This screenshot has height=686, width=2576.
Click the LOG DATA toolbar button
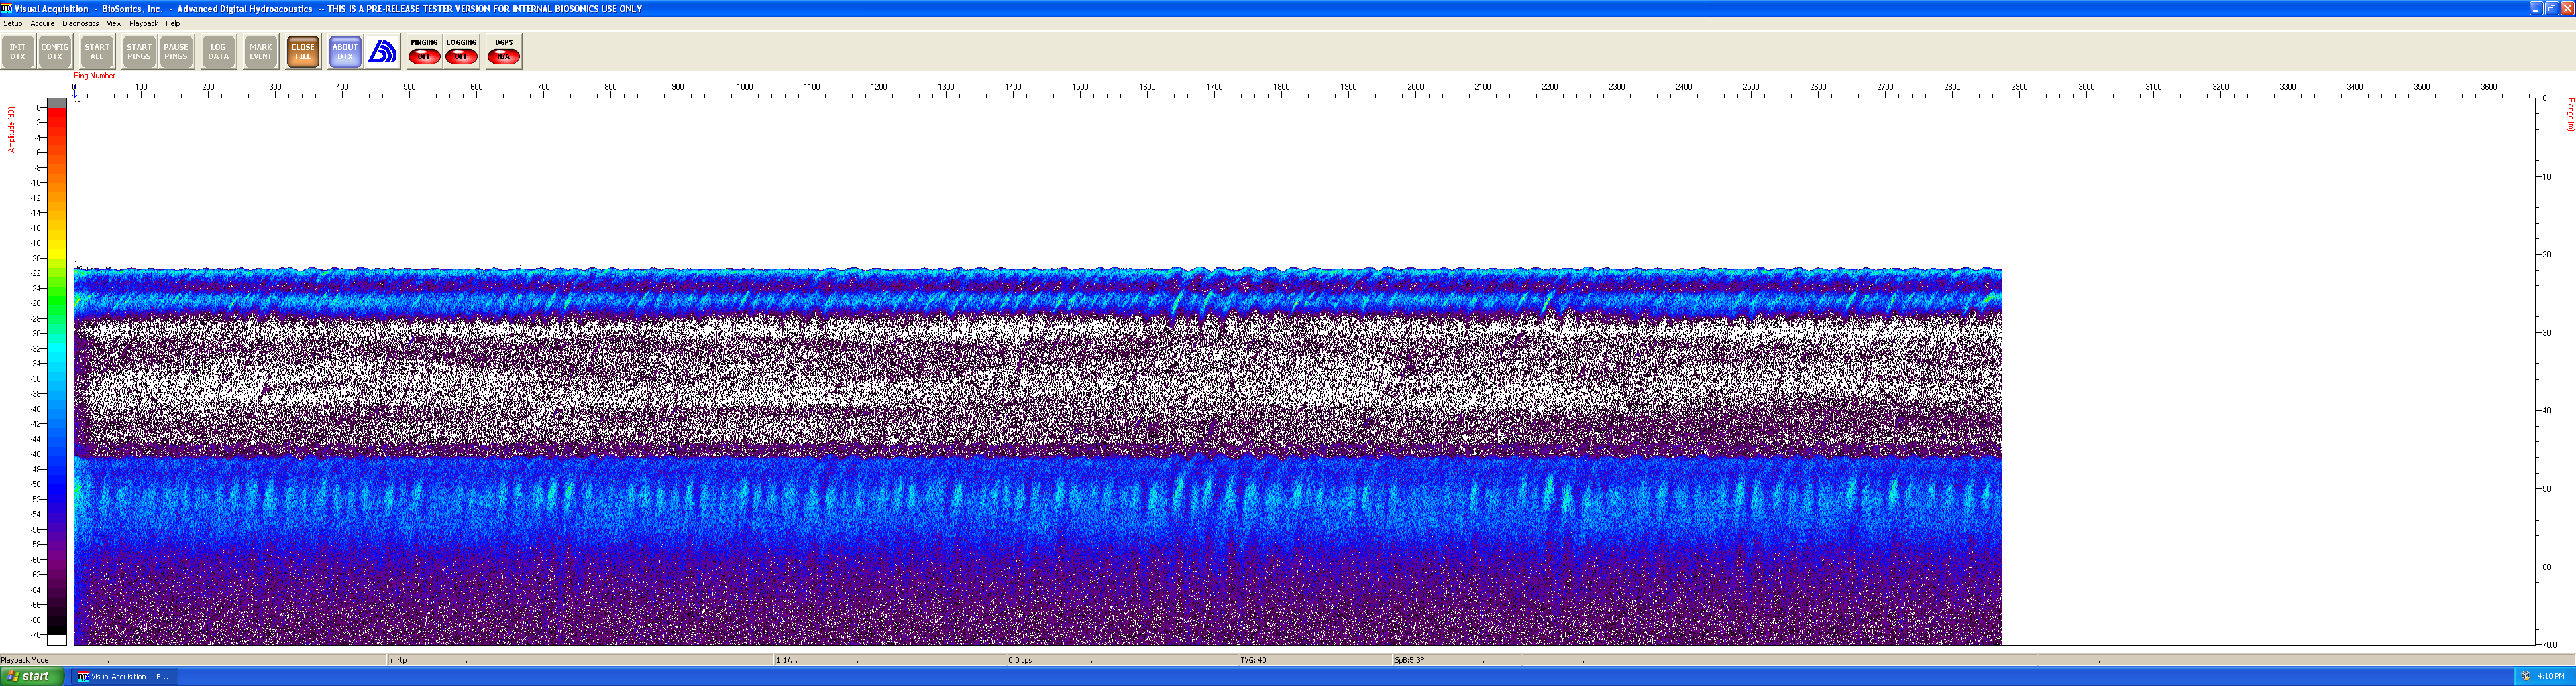[218, 52]
